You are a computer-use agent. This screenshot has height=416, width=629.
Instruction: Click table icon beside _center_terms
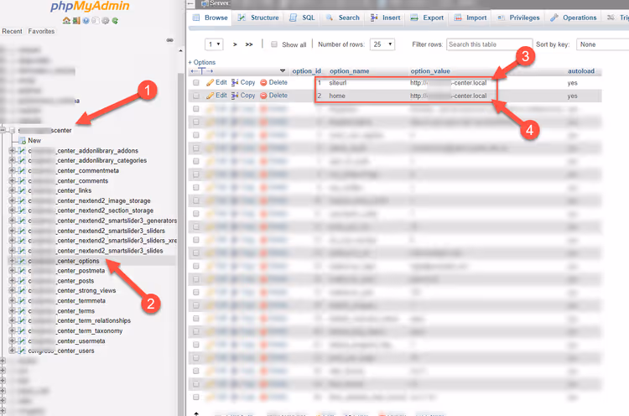point(22,311)
